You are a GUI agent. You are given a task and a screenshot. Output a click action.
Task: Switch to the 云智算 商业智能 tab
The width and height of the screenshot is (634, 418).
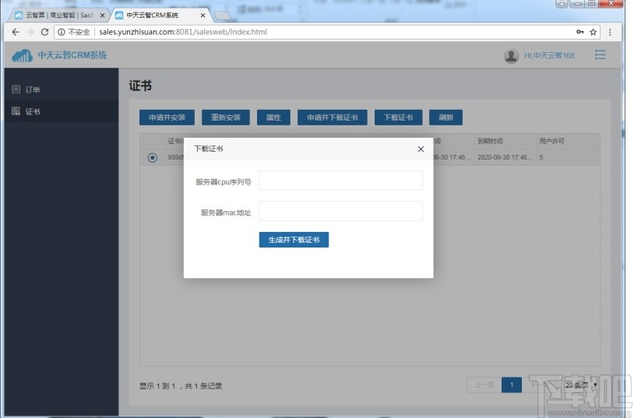58,16
